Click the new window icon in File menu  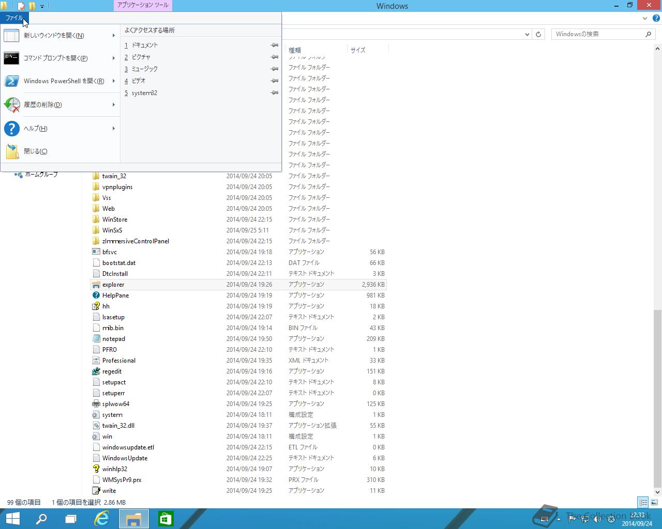pyautogui.click(x=11, y=36)
